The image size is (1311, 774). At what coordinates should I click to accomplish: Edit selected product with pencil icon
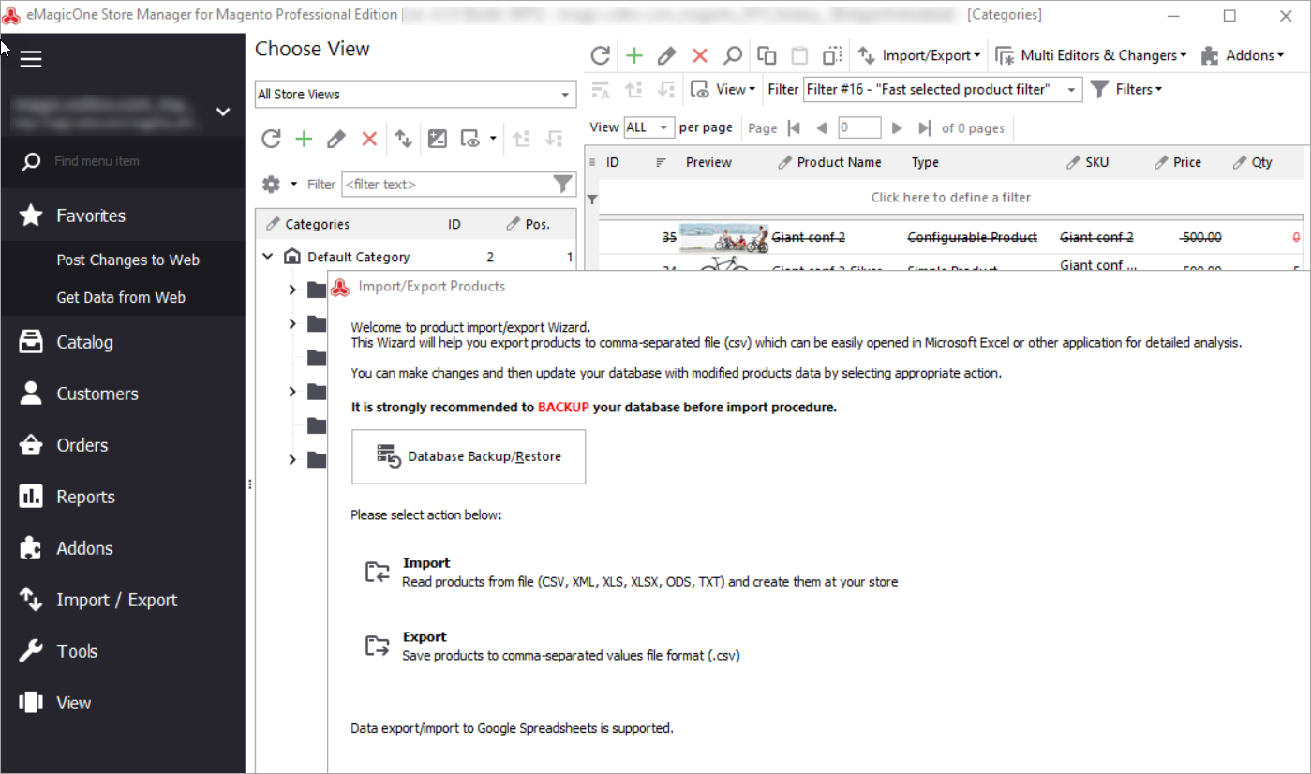667,55
